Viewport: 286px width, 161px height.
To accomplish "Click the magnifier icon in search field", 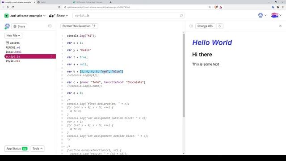I will 181,16.
